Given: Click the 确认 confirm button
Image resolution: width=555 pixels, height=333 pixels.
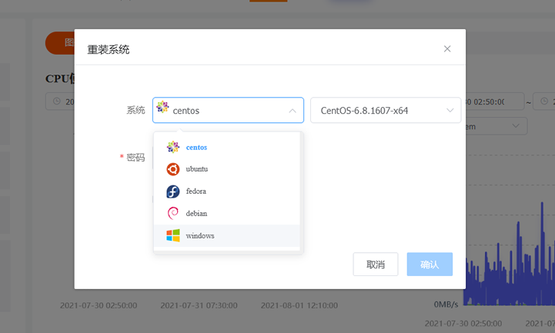Looking at the screenshot, I should pos(430,264).
